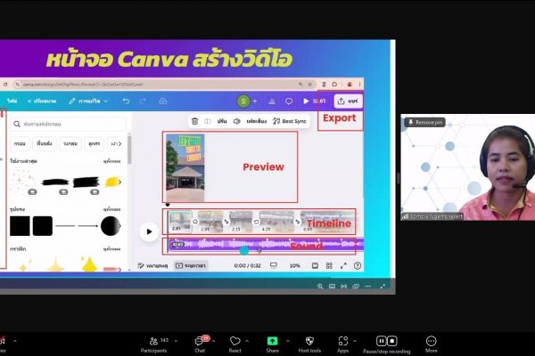Click the elements panel vertical scrollbar
Viewport: 535px width, 356px height.
coord(129,150)
